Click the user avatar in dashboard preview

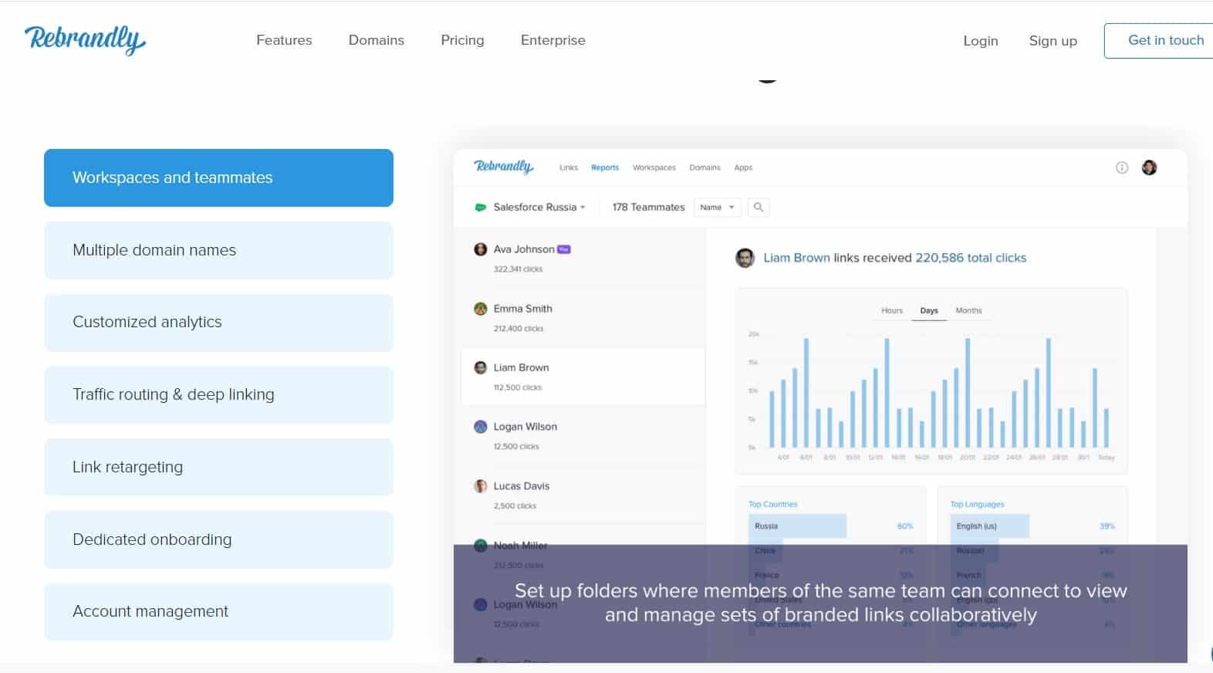(1149, 167)
